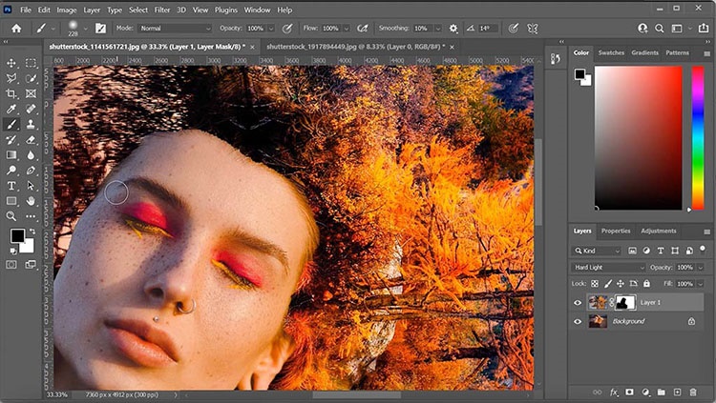716x403 pixels.
Task: Toggle lock all padlock icon
Action: click(x=646, y=284)
